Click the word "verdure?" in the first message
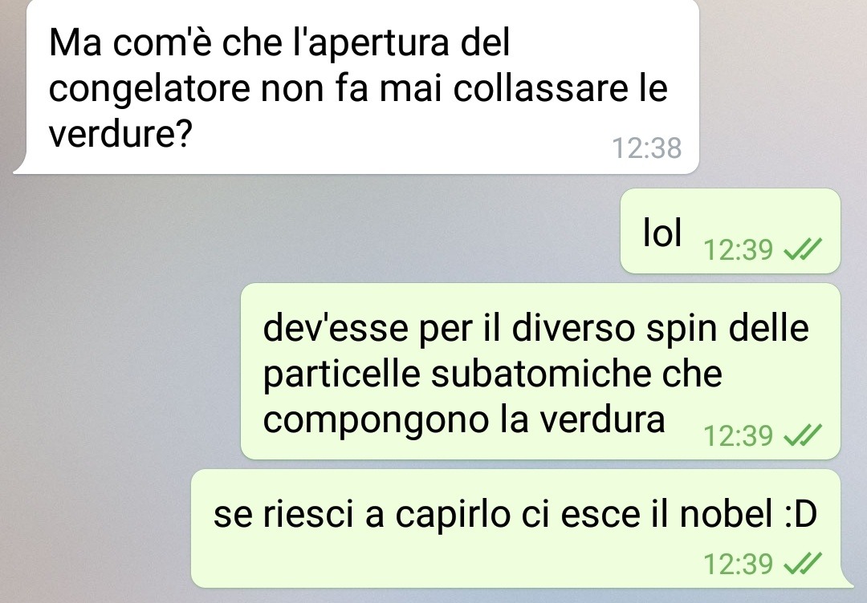The image size is (867, 603). (x=120, y=134)
